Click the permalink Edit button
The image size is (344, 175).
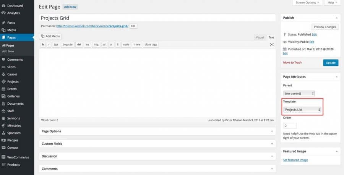[133, 26]
